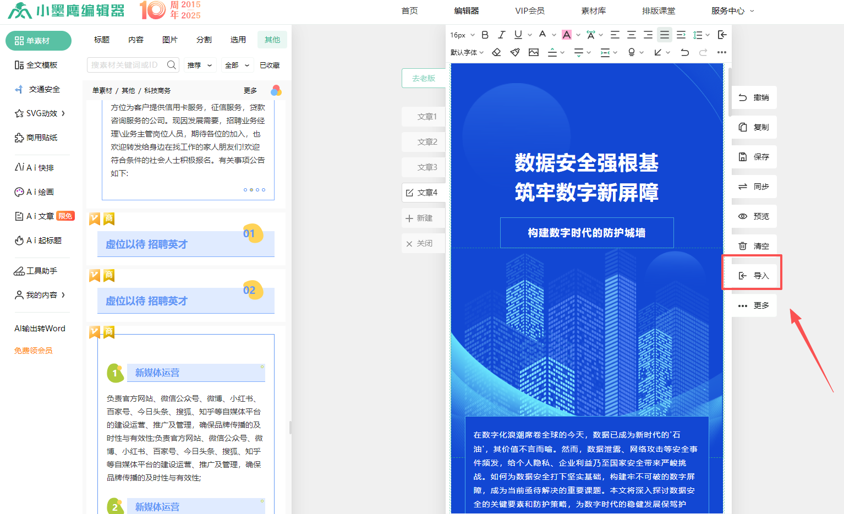Open the multicolor palette circles icon
The image size is (844, 514).
276,90
